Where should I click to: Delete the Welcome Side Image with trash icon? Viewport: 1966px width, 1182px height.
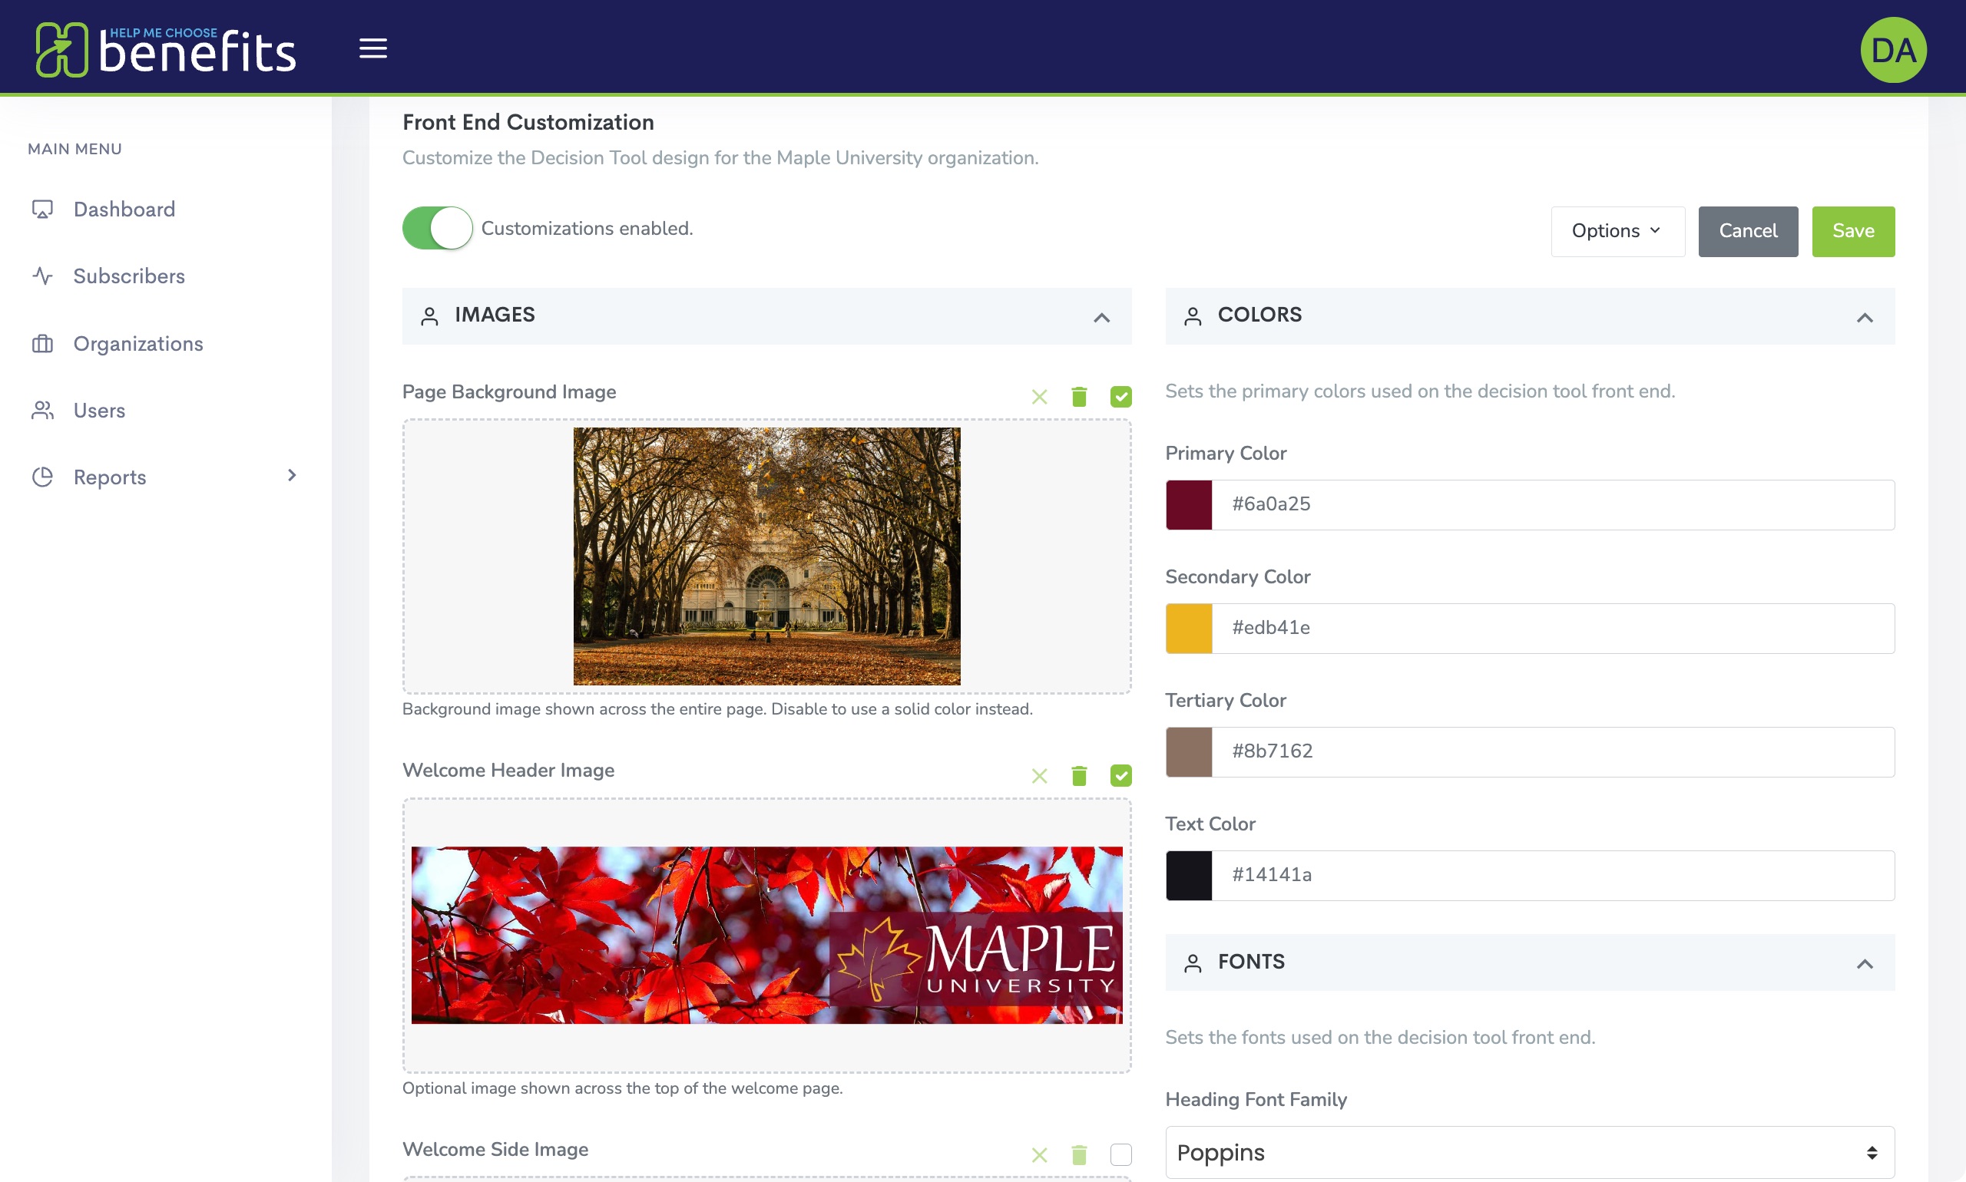pyautogui.click(x=1079, y=1155)
